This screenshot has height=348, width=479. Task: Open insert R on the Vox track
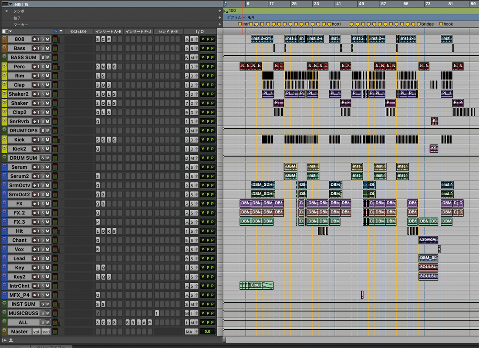[x=98, y=249]
